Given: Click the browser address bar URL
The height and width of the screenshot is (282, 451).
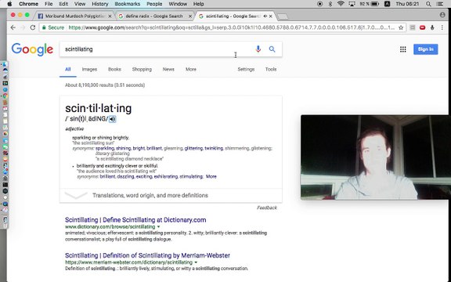Looking at the screenshot, I should click(231, 27).
